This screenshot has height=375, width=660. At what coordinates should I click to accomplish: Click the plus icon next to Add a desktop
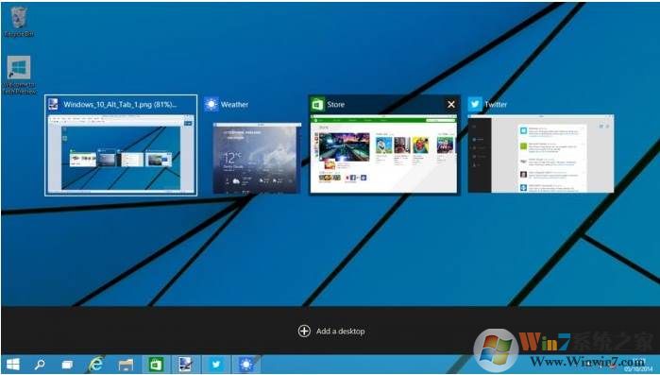[x=304, y=332]
